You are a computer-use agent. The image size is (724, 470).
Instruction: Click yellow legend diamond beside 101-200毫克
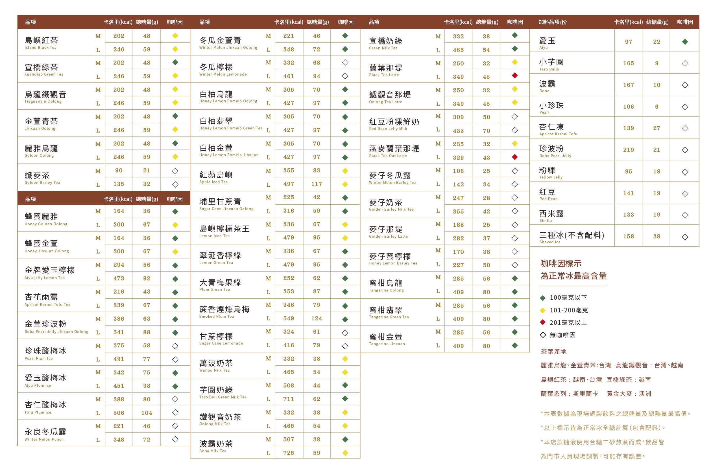(x=543, y=310)
